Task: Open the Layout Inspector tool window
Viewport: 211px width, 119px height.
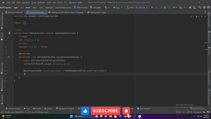Action: click(198, 108)
